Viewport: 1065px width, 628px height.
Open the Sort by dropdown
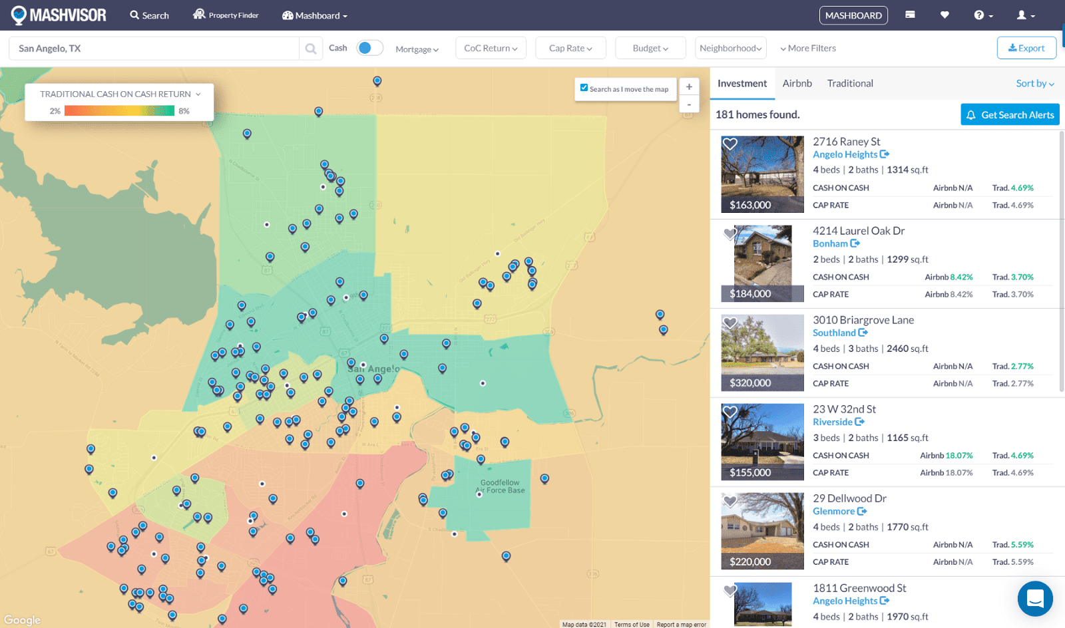click(x=1034, y=83)
